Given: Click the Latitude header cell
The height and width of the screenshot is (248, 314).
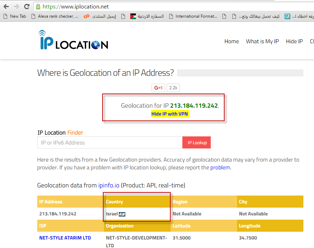Looking at the screenshot, I should click(204, 226).
